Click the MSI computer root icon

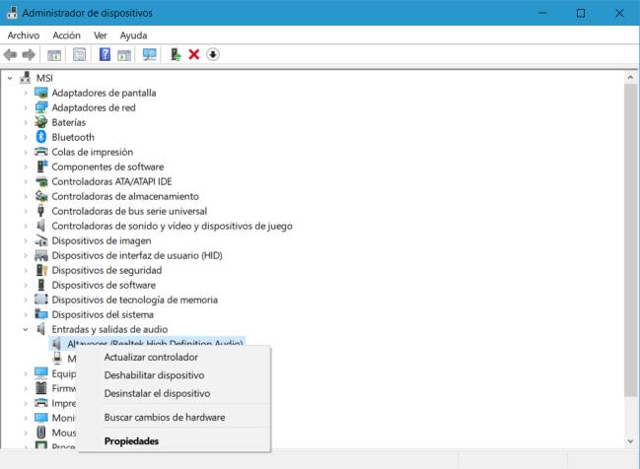point(26,78)
